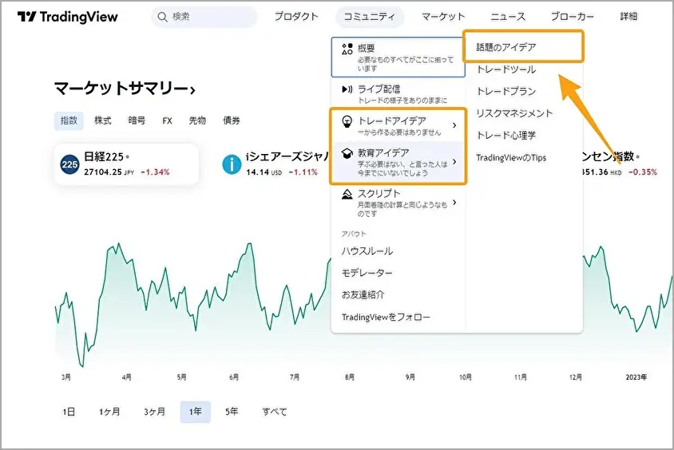This screenshot has width=674, height=450.
Task: Open TradingViewをフォロー link
Action: (x=386, y=318)
